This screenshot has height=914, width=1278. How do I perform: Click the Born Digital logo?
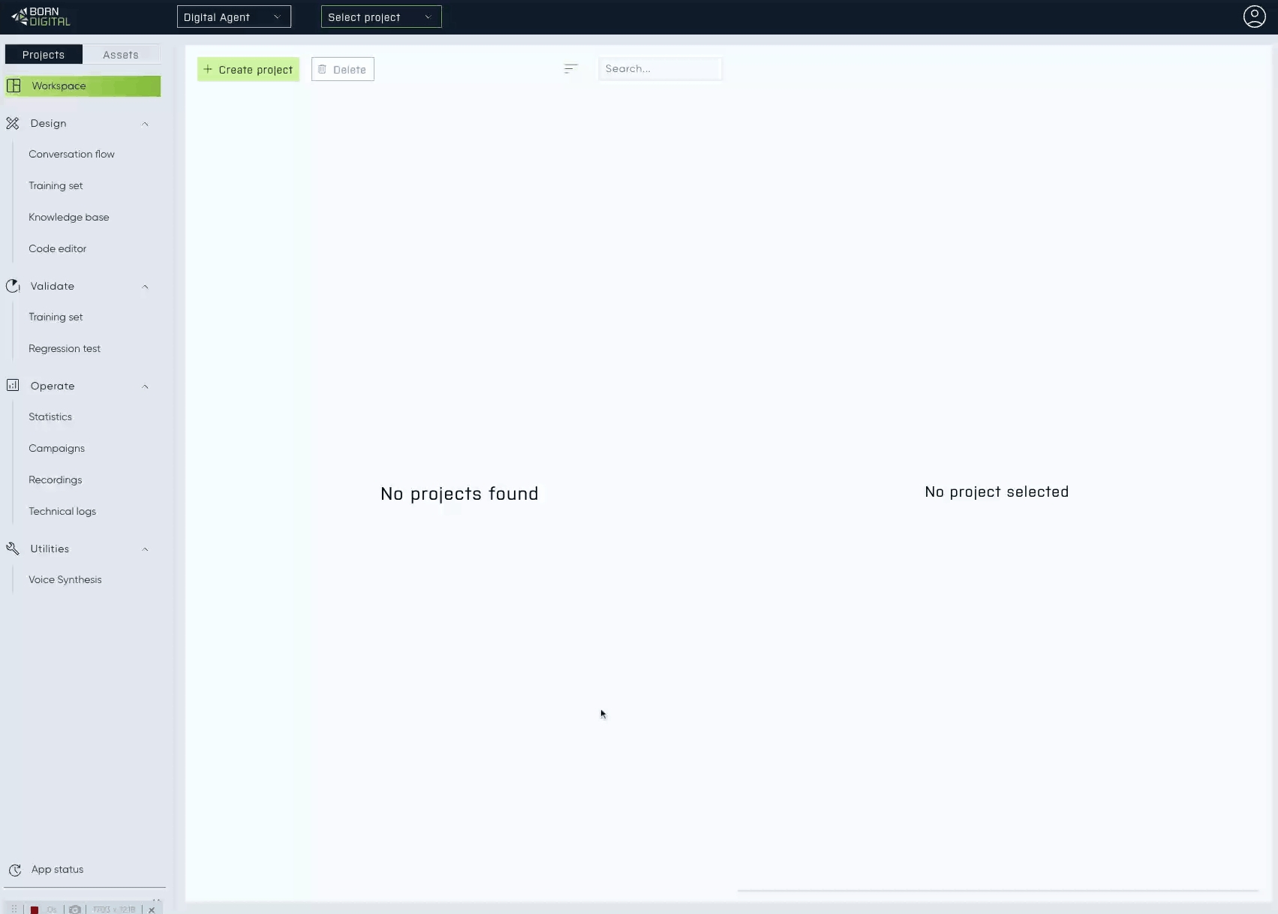coord(41,17)
